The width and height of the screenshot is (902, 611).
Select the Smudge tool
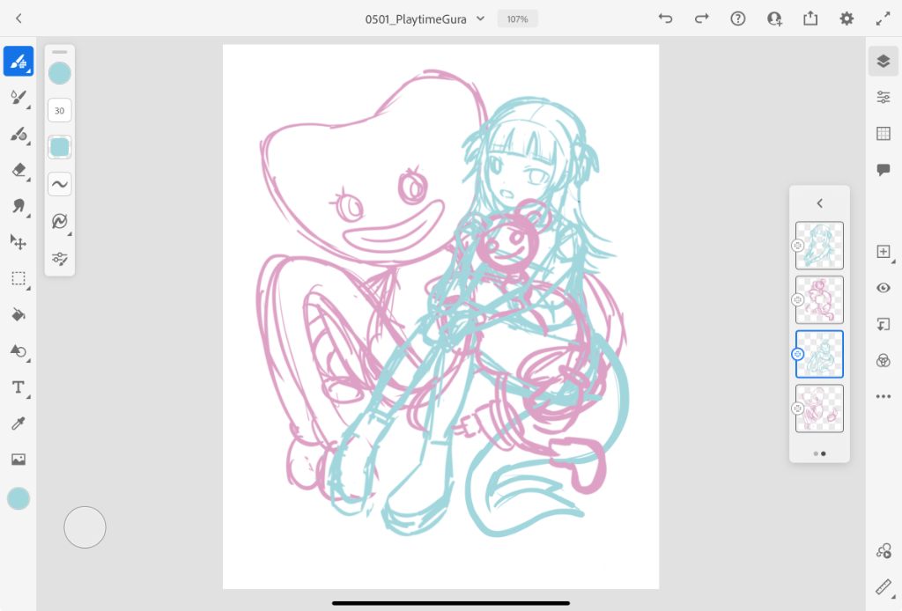click(x=18, y=206)
